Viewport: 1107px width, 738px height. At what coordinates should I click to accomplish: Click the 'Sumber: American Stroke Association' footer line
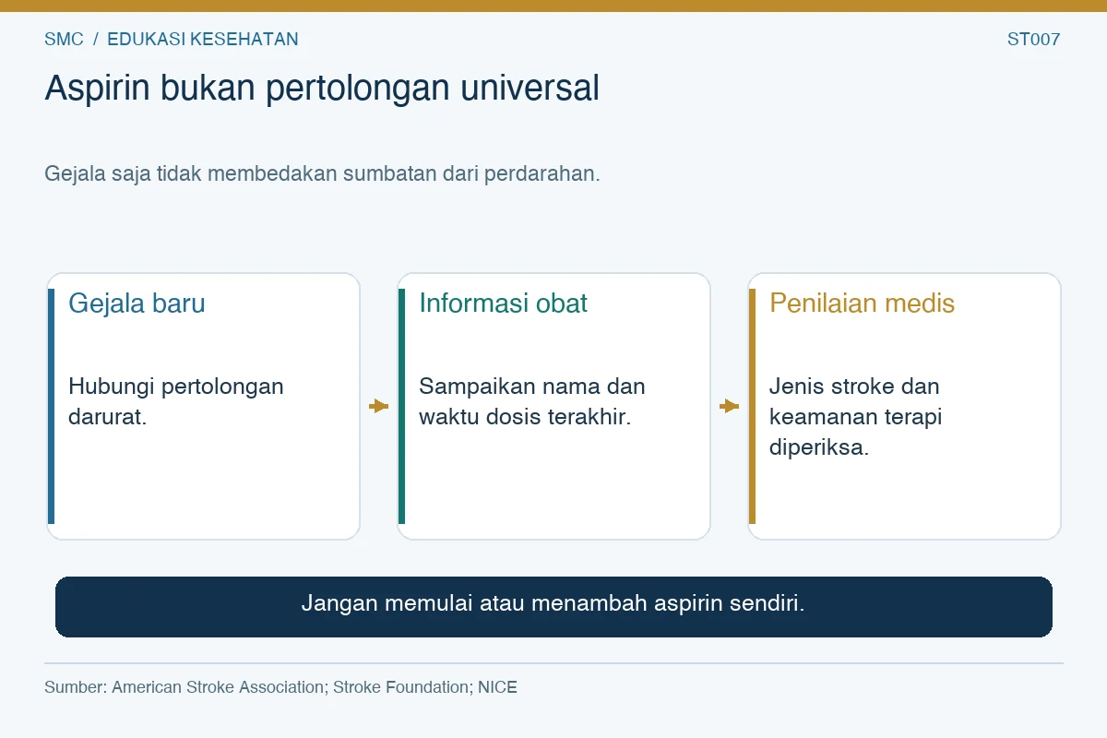coord(280,687)
